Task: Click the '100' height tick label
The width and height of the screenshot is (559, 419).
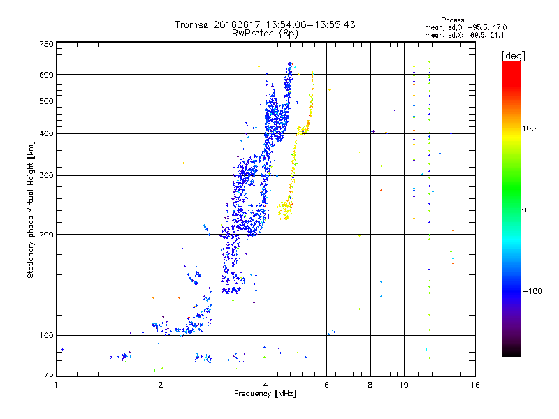Action: pos(47,335)
